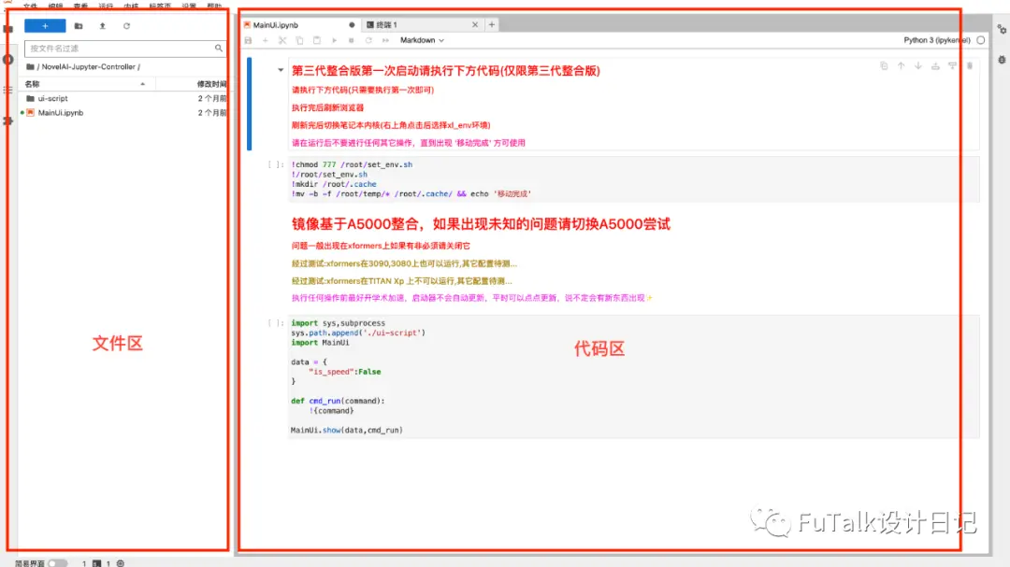Paste cell using the clipboard icon
The width and height of the screenshot is (1010, 567).
[317, 40]
